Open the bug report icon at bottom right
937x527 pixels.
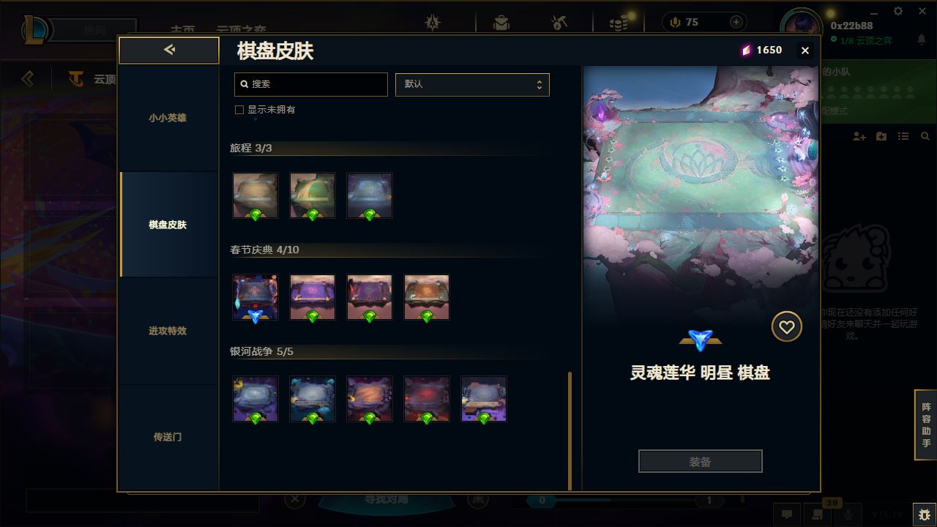coord(925,515)
